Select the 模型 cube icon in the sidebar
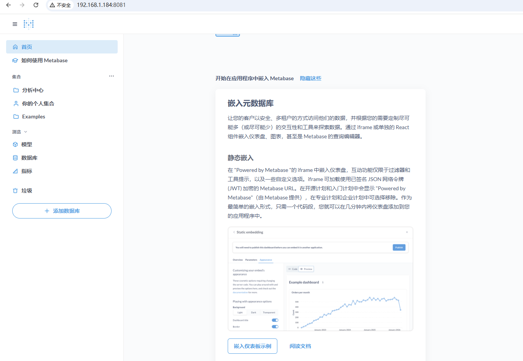Image resolution: width=523 pixels, height=361 pixels. 15,144
